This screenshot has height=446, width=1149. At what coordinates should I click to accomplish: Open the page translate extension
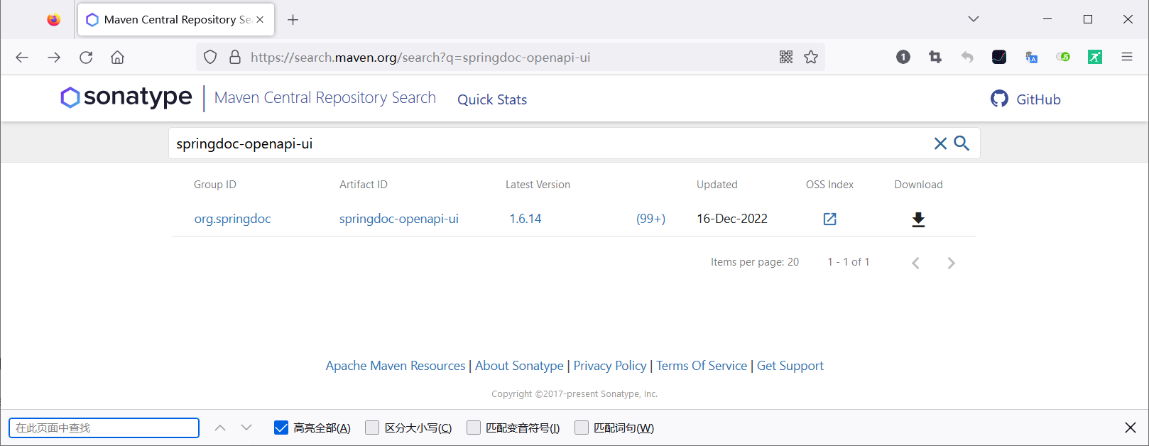click(1031, 58)
